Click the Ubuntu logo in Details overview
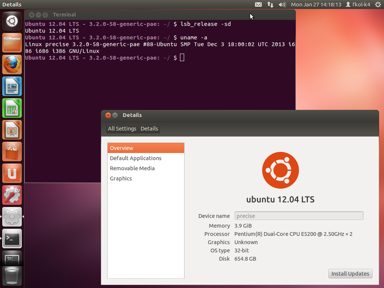Screen dimensions: 384x288 (x=280, y=170)
